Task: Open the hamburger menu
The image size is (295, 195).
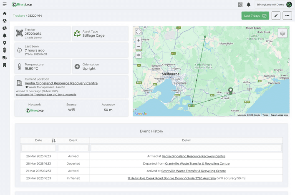Action: click(x=5, y=4)
